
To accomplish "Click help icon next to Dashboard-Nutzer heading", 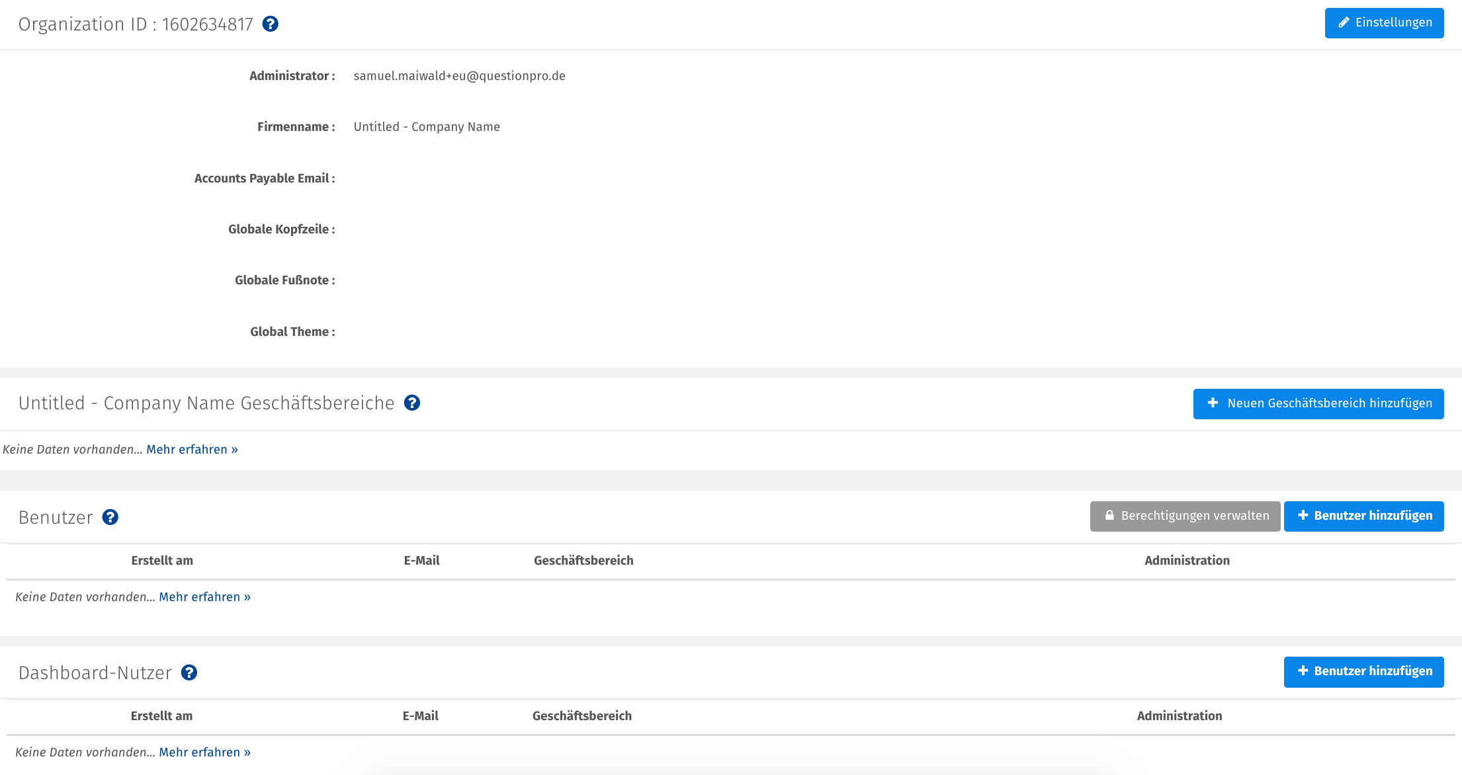I will pyautogui.click(x=189, y=673).
